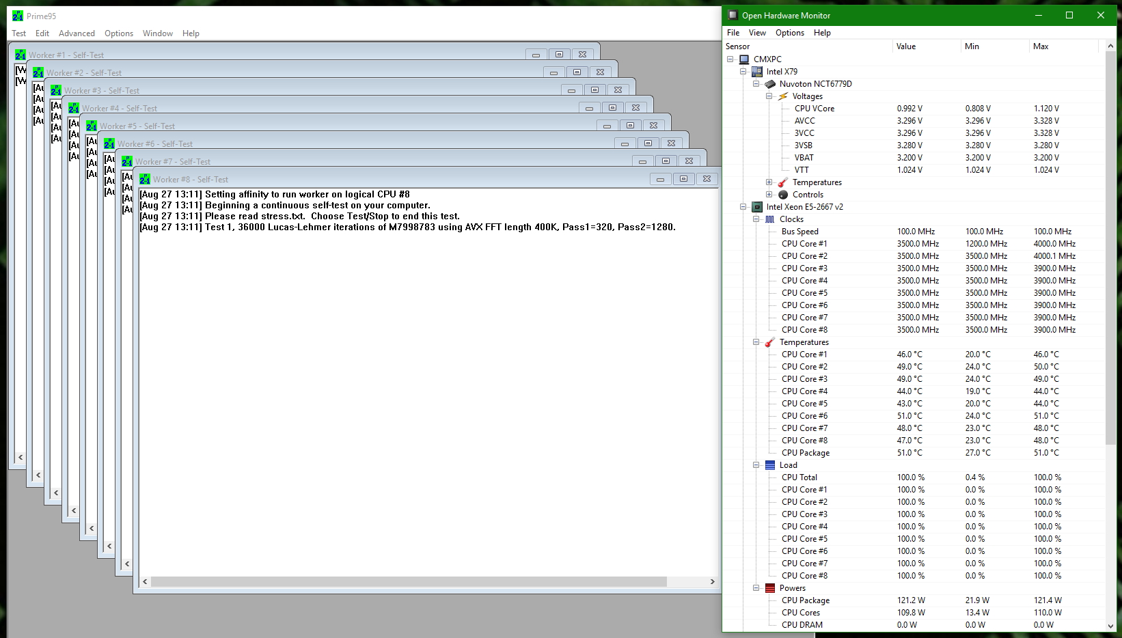Collapse the Voltages group
Image resolution: width=1122 pixels, height=638 pixels.
click(769, 96)
